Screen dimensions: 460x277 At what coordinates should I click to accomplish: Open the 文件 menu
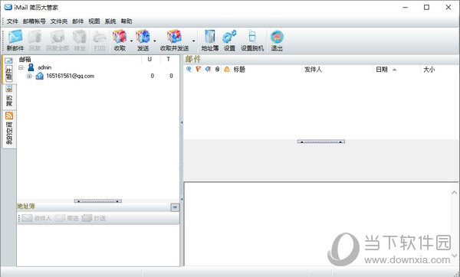(12, 21)
